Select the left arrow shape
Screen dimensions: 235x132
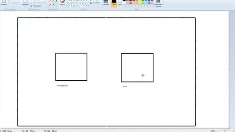(83, 3)
